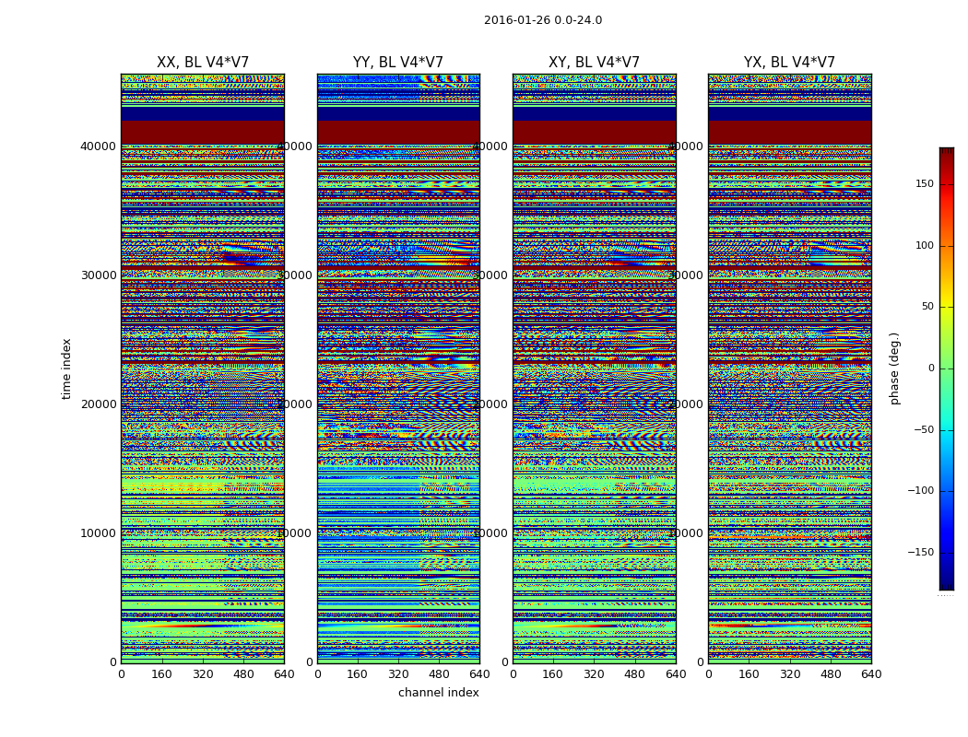The image size is (968, 737).
Task: Click the 640 x-axis tick under YX panel
Action: (x=870, y=674)
